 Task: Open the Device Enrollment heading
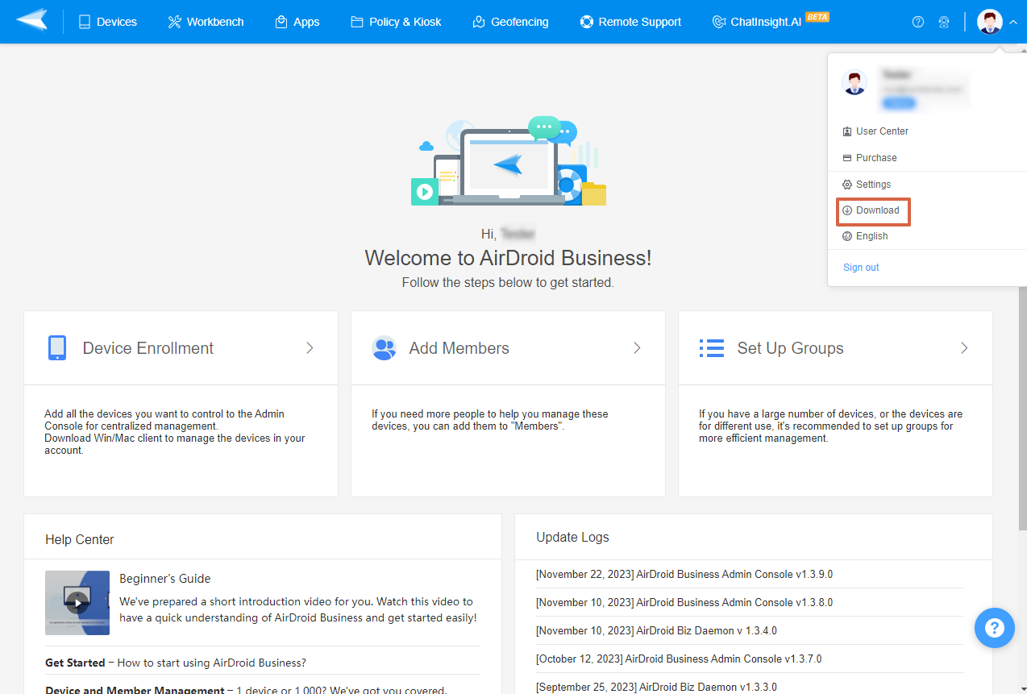pyautogui.click(x=148, y=348)
